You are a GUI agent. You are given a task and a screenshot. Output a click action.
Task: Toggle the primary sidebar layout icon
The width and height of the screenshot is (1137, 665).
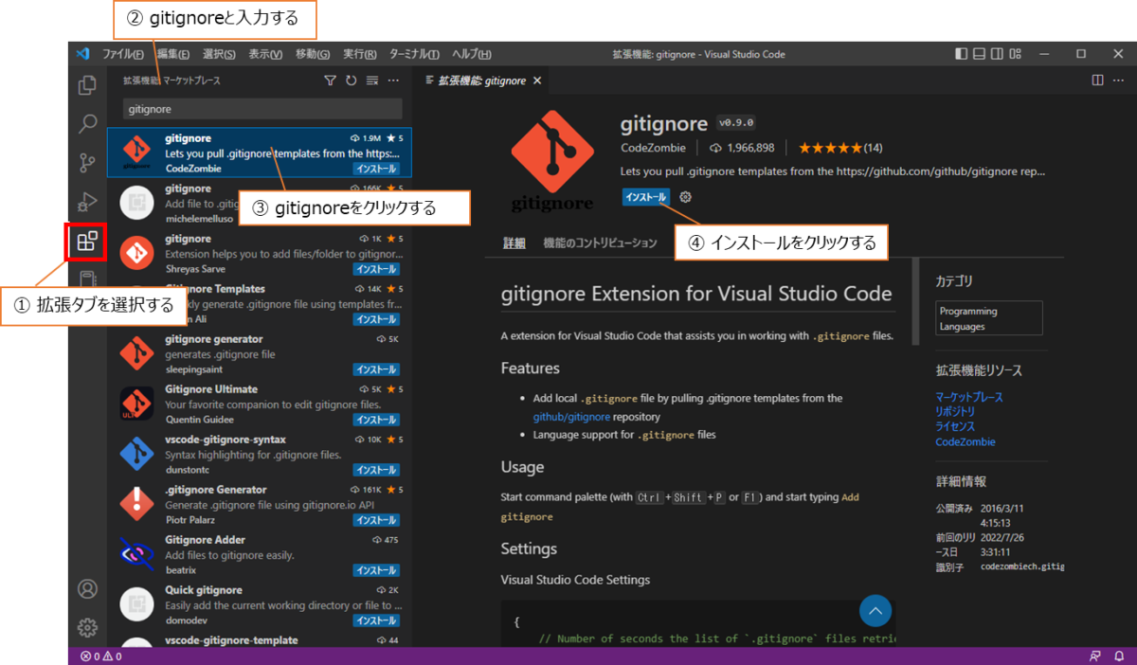tap(962, 54)
